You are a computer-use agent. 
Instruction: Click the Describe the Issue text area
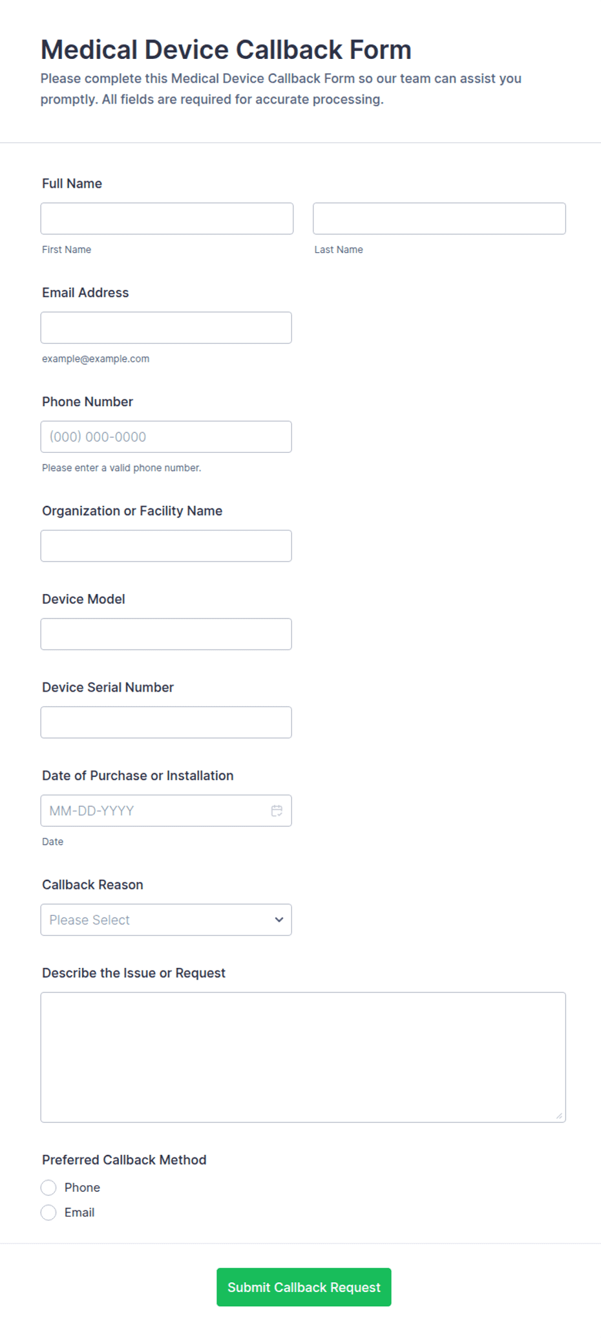(x=303, y=1057)
